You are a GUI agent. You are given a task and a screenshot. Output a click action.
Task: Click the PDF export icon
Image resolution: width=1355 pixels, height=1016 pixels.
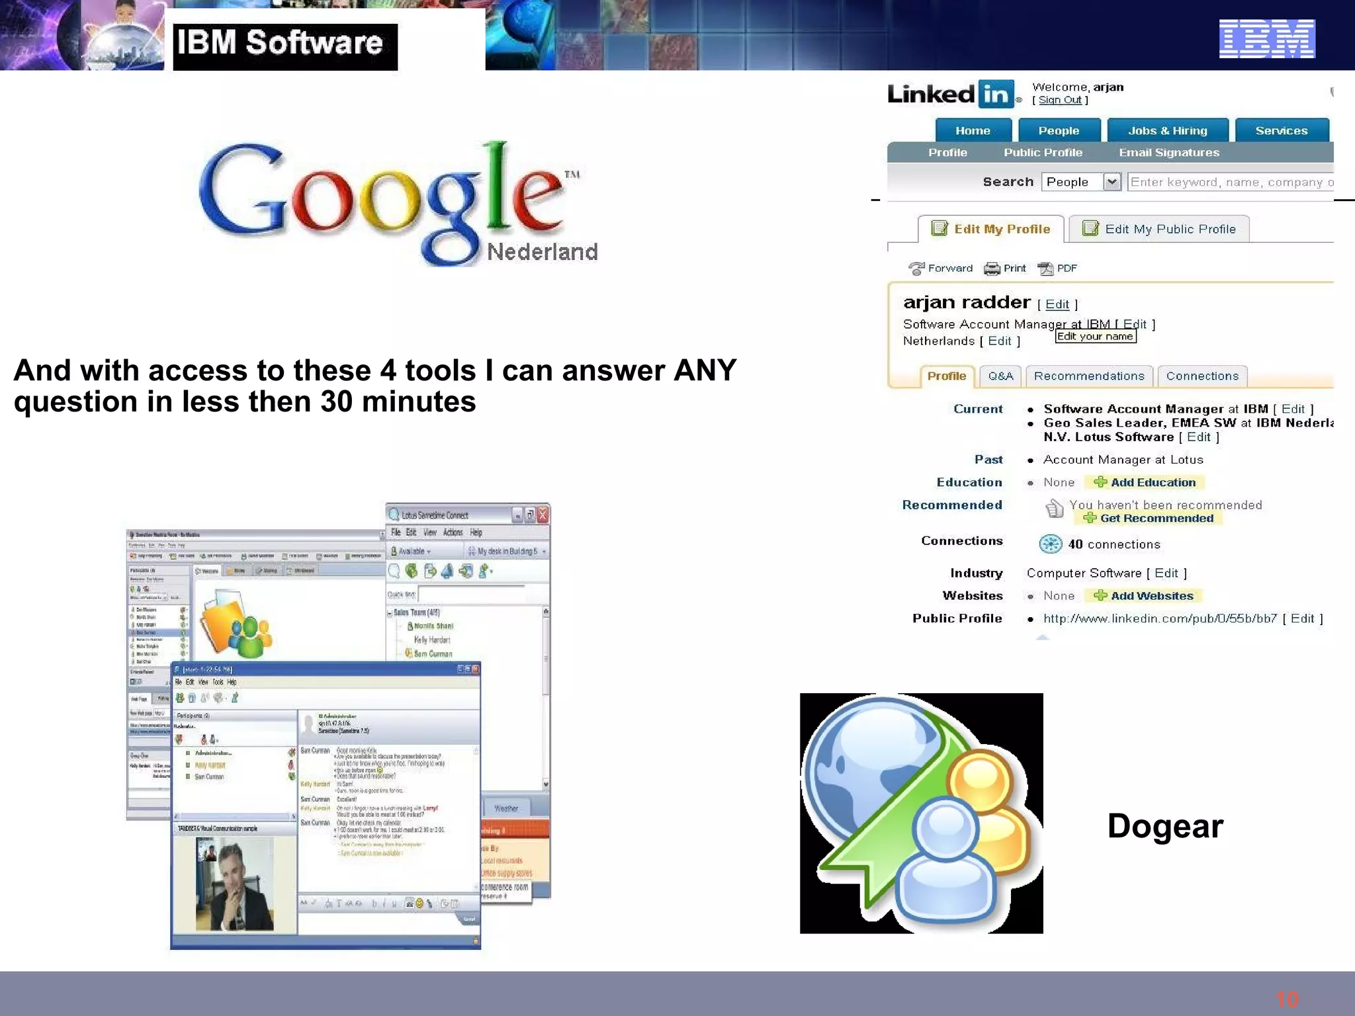[x=1045, y=269]
